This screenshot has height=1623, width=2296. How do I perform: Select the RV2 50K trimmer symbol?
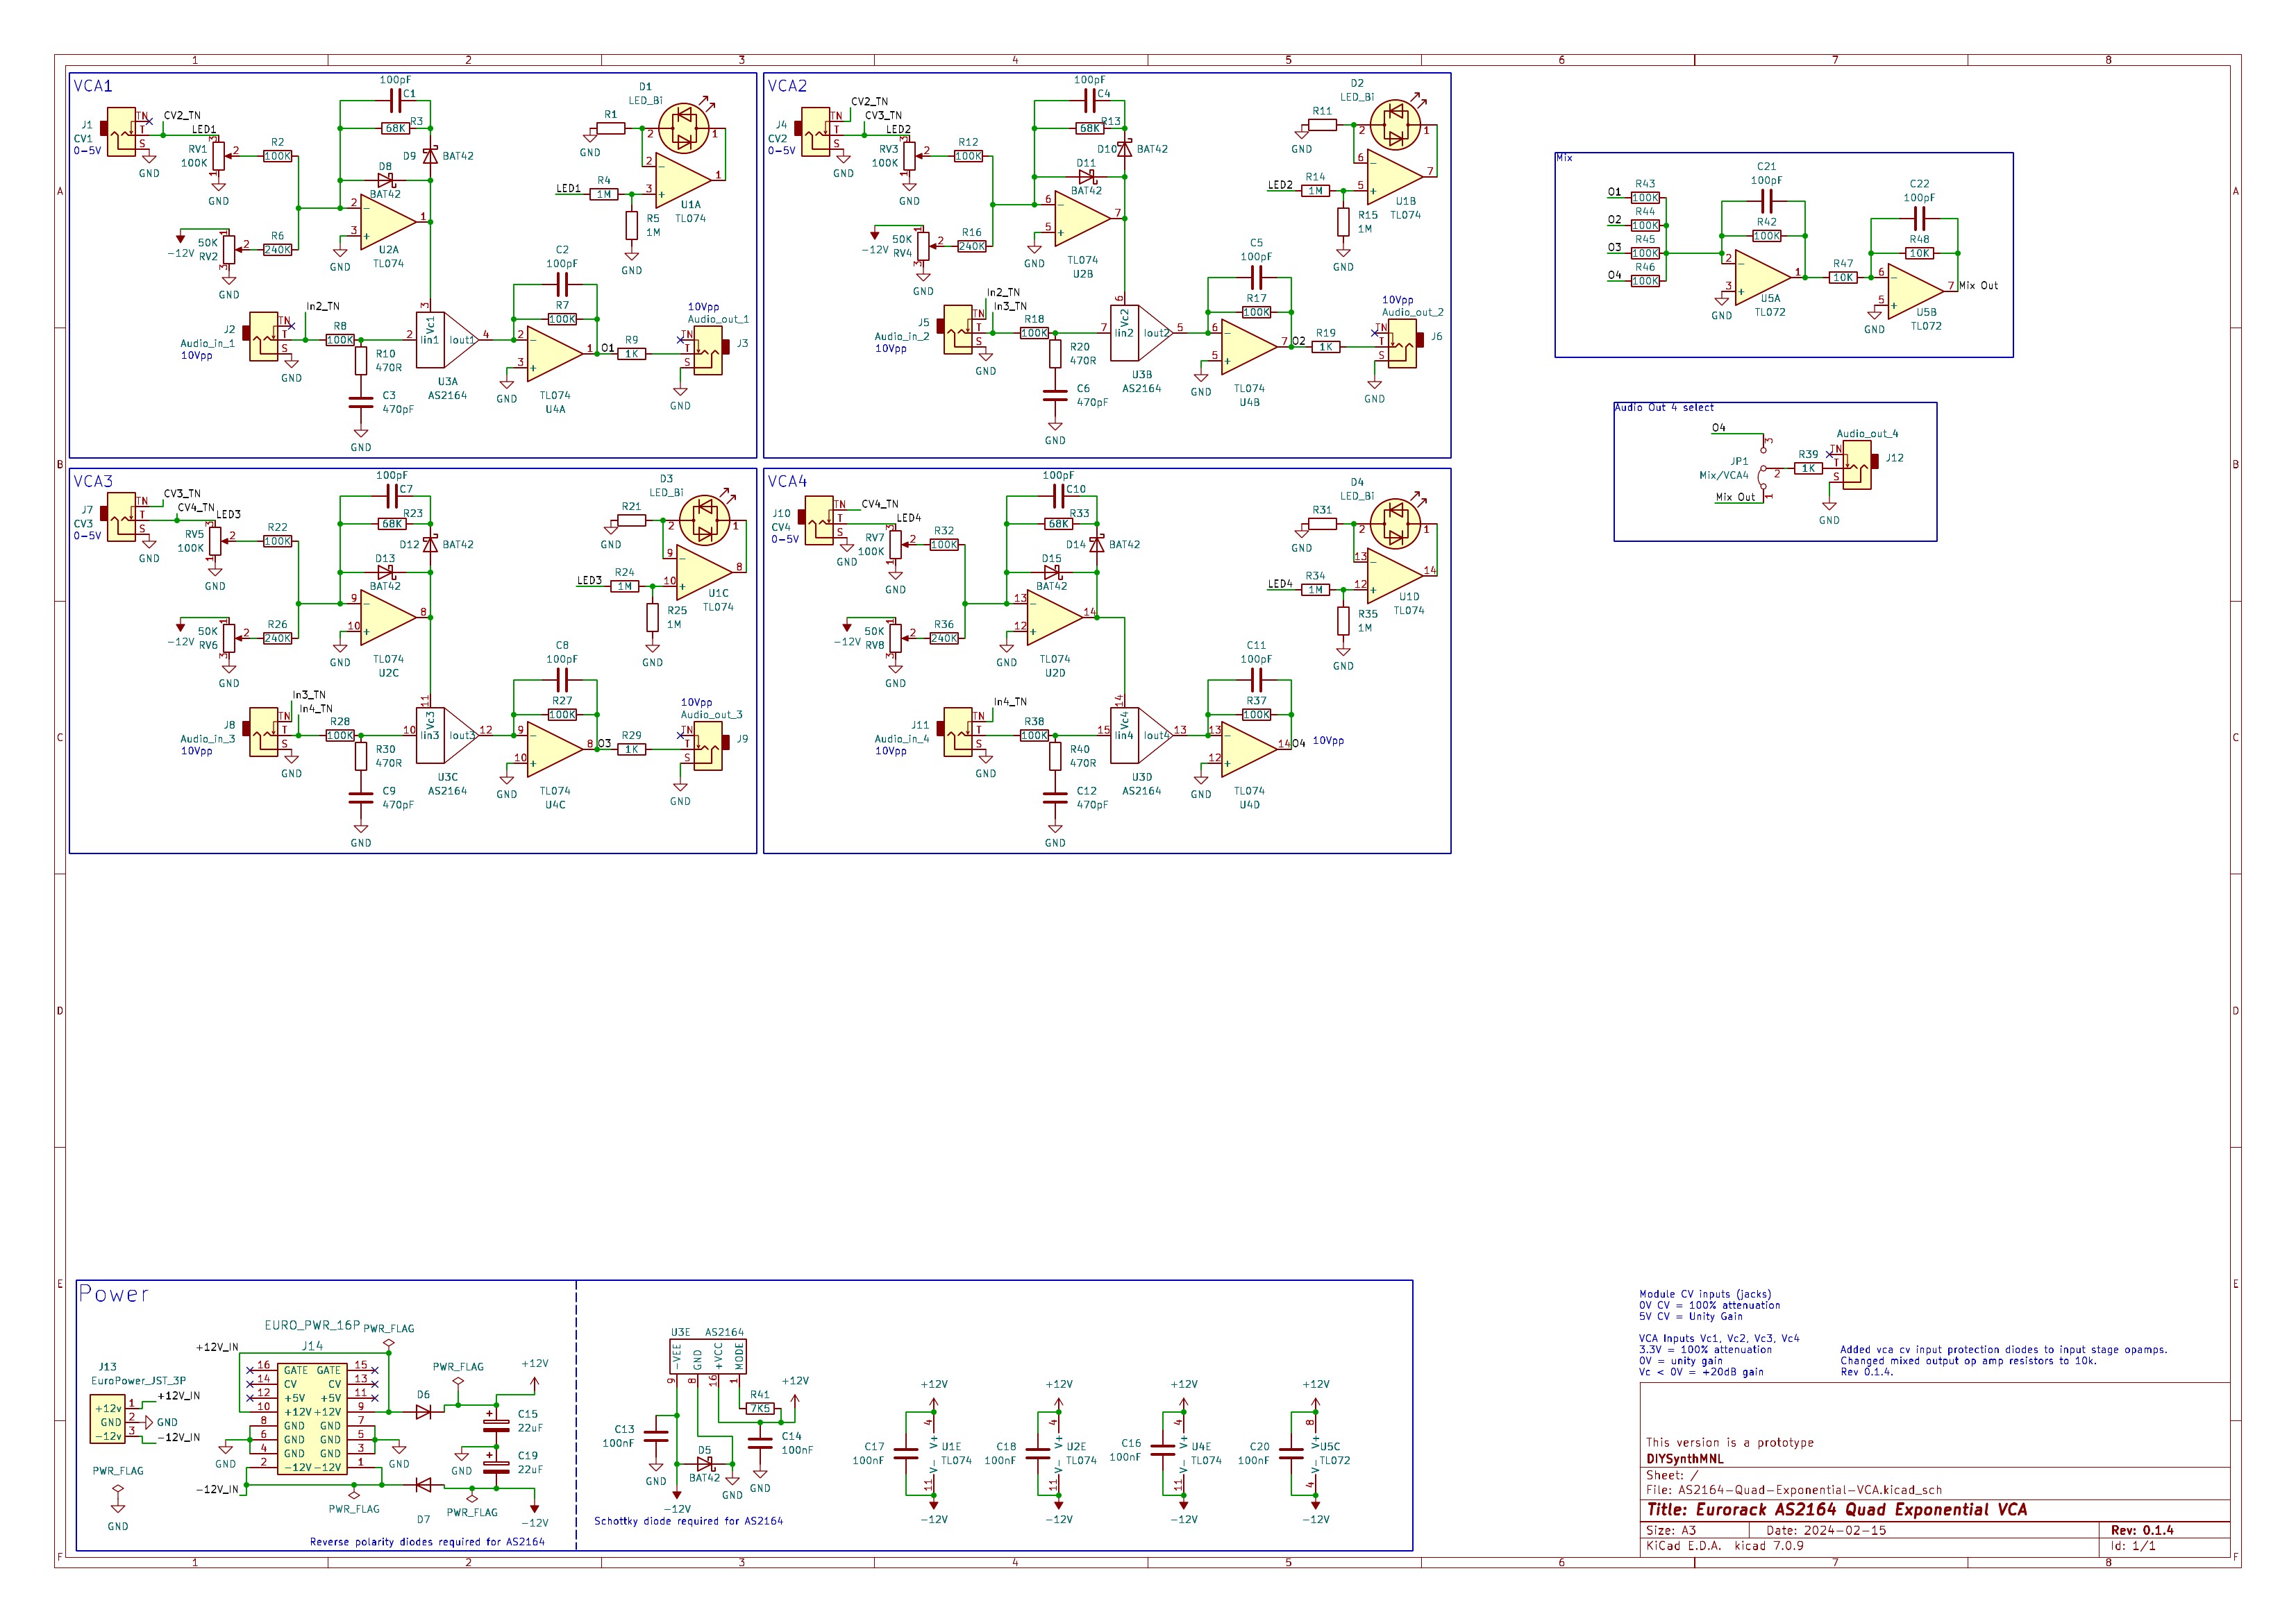[x=229, y=249]
